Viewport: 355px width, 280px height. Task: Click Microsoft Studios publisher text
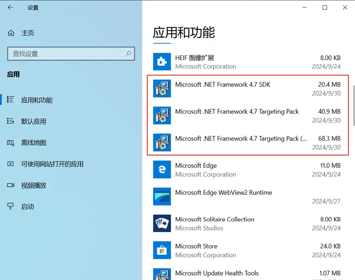(199, 228)
